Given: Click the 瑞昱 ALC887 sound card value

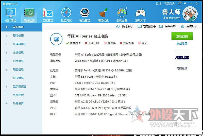Looking at the screenshot, I should pos(103,108).
